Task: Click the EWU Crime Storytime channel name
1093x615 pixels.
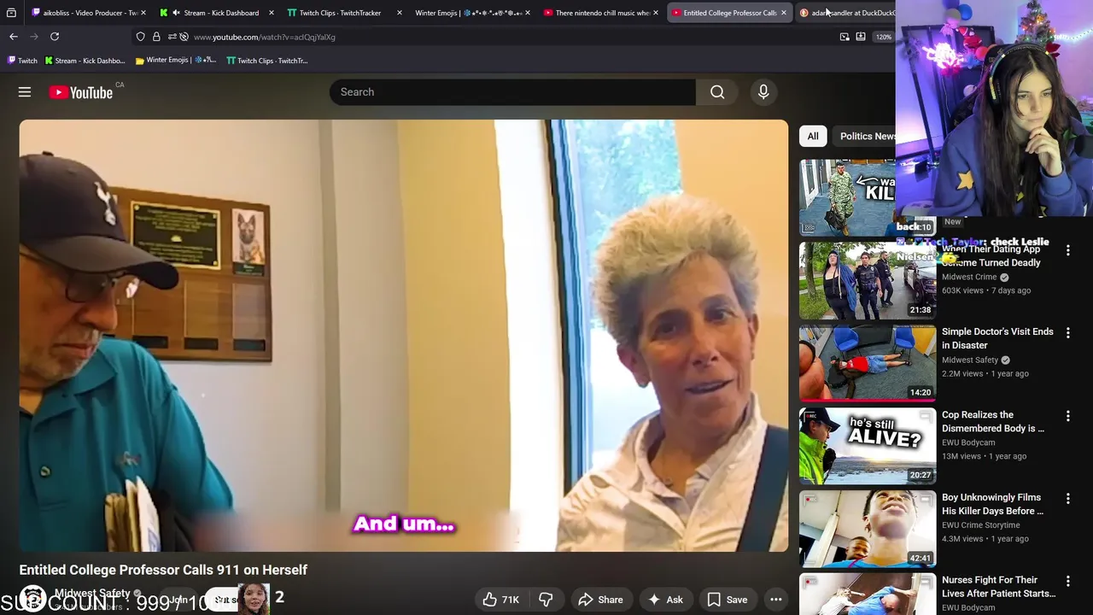Action: pos(980,525)
